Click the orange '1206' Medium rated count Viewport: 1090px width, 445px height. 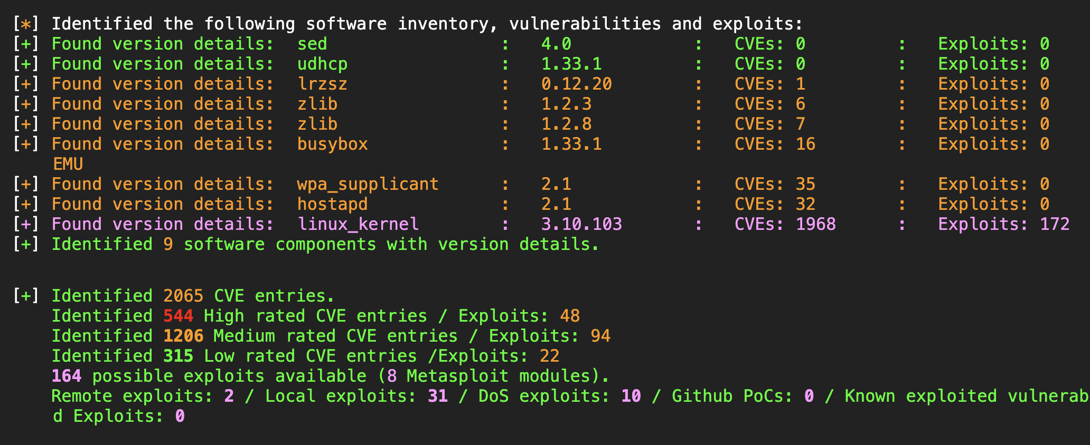(x=183, y=336)
